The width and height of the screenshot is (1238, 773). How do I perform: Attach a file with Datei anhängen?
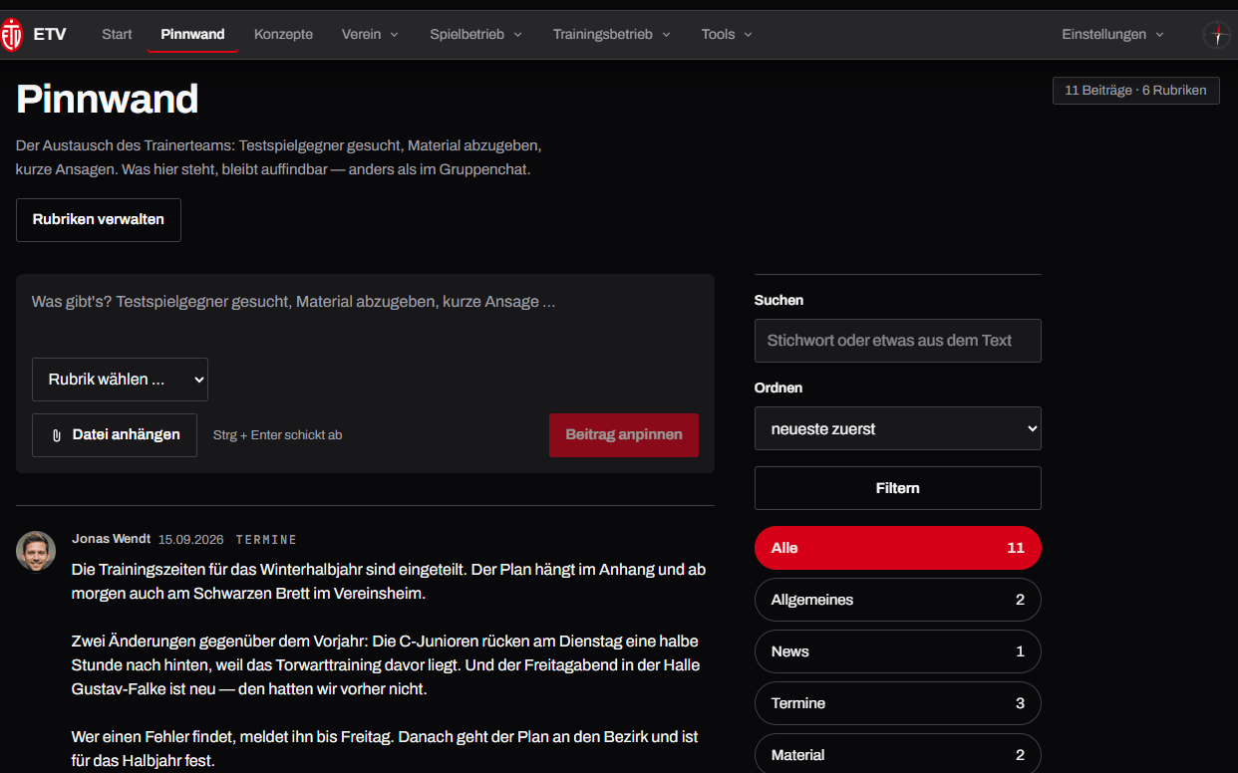(115, 435)
